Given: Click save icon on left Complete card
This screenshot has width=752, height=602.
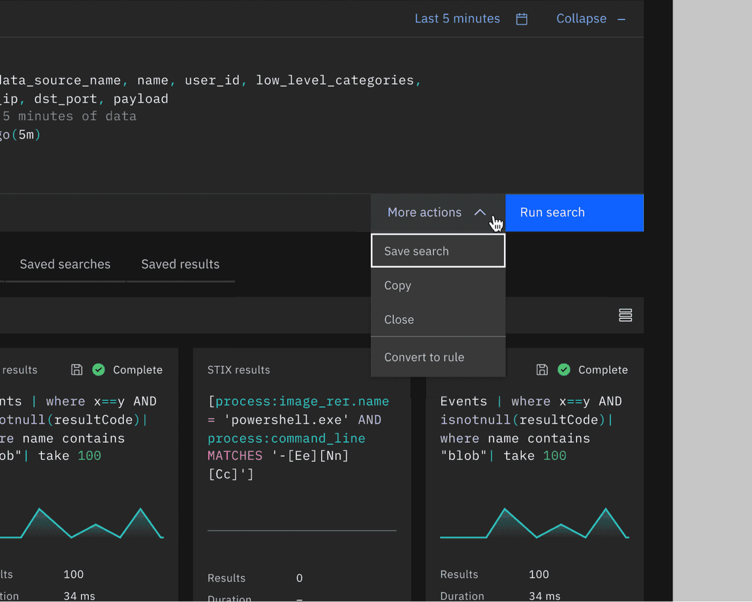Looking at the screenshot, I should [x=76, y=370].
